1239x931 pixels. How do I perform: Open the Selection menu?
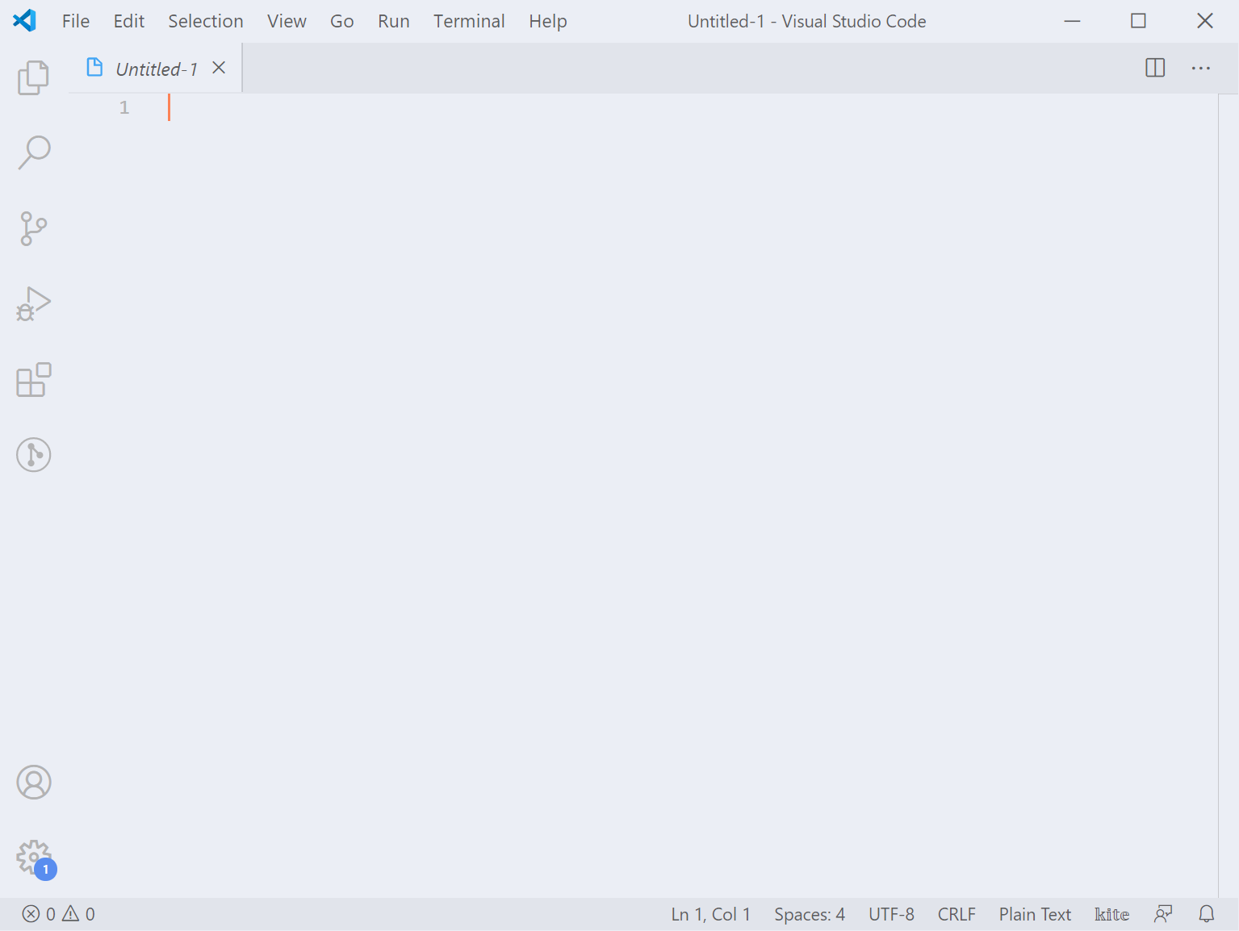pyautogui.click(x=206, y=21)
